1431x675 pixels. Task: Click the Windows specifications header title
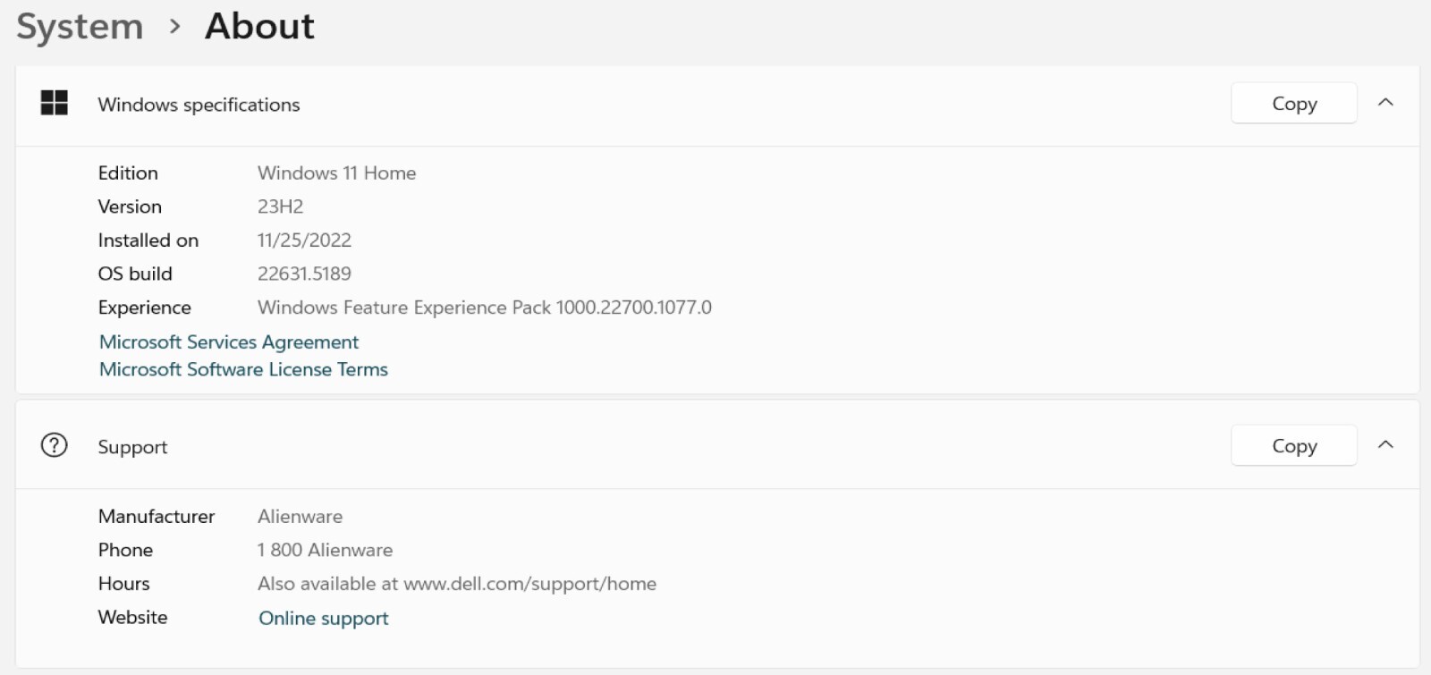199,105
